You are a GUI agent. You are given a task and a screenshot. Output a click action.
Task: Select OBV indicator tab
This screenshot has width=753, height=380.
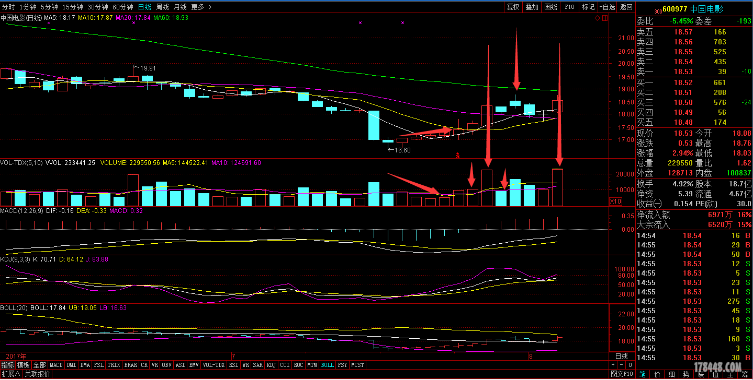pyautogui.click(x=167, y=365)
